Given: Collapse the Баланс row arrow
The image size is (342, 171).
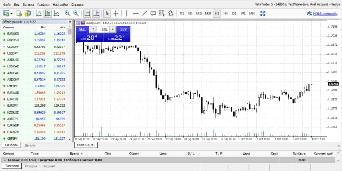Looking at the screenshot, I should (x=4, y=160).
